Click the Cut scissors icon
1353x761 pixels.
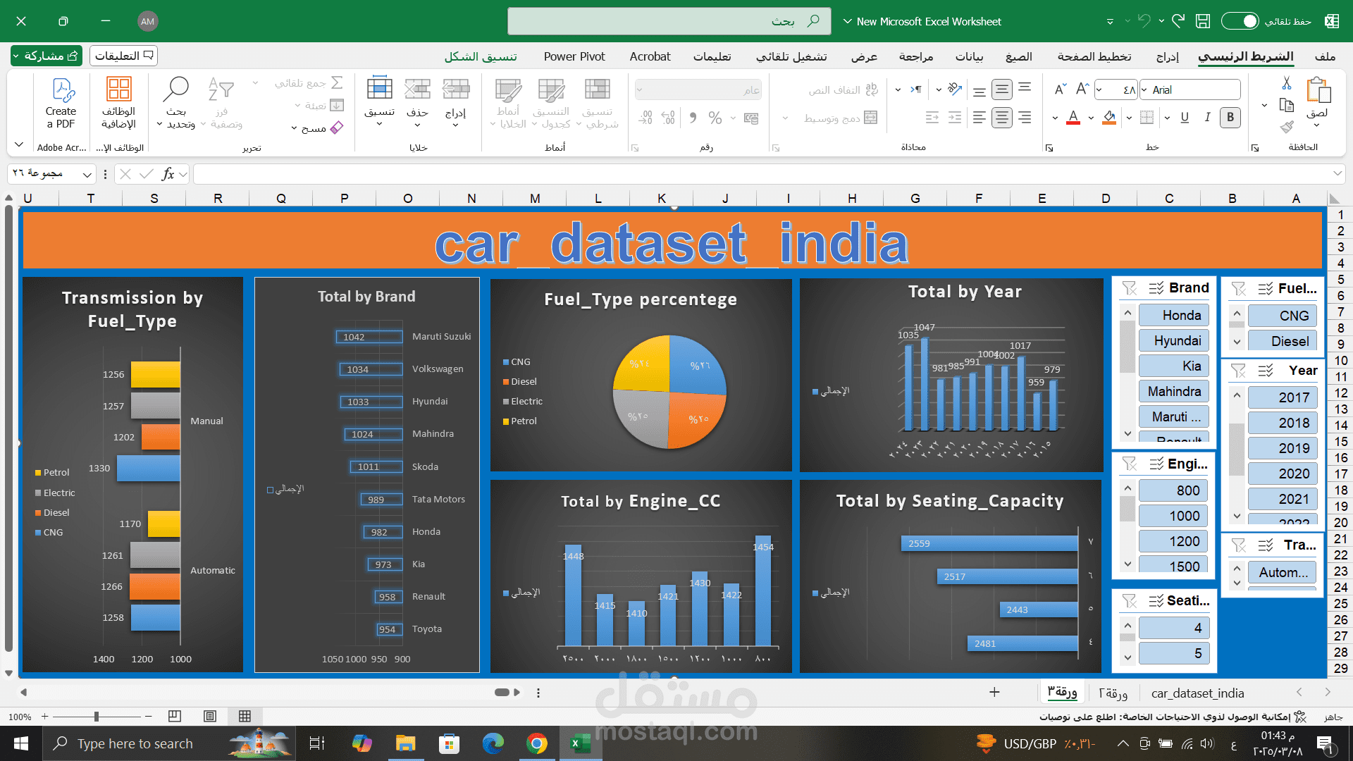(x=1287, y=83)
